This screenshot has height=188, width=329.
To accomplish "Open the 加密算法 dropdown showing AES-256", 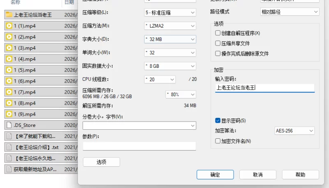I will coord(294,131).
